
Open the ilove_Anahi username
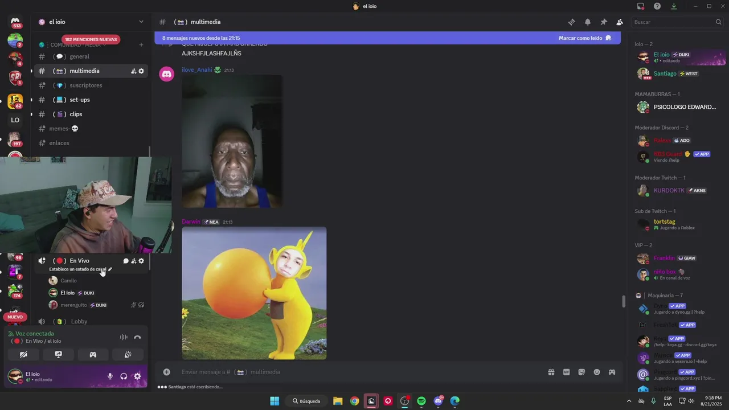pyautogui.click(x=196, y=70)
